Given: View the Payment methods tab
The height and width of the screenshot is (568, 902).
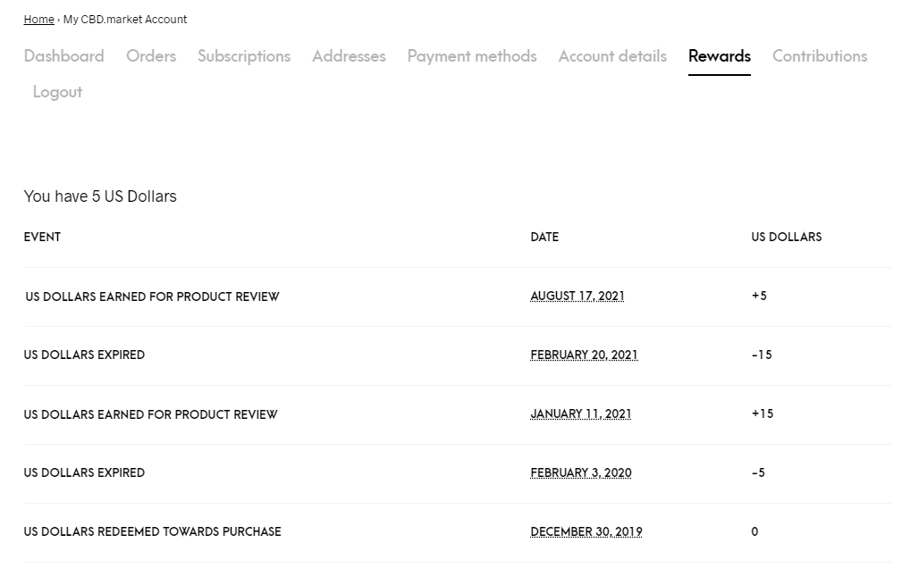Looking at the screenshot, I should pyautogui.click(x=472, y=56).
